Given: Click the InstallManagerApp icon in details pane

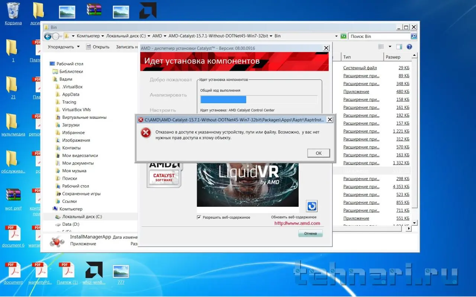Looking at the screenshot, I should tap(57, 241).
